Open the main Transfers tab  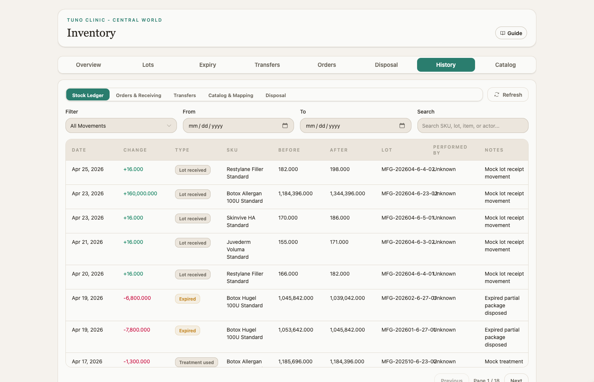pyautogui.click(x=267, y=65)
